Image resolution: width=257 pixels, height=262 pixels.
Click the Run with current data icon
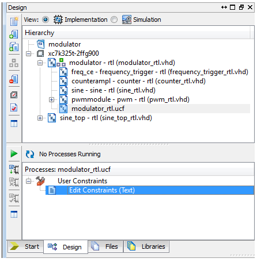coord(14,169)
